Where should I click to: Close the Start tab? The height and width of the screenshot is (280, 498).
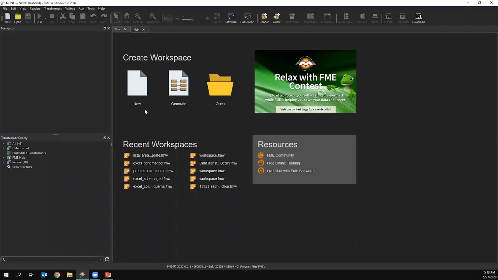pyautogui.click(x=125, y=30)
